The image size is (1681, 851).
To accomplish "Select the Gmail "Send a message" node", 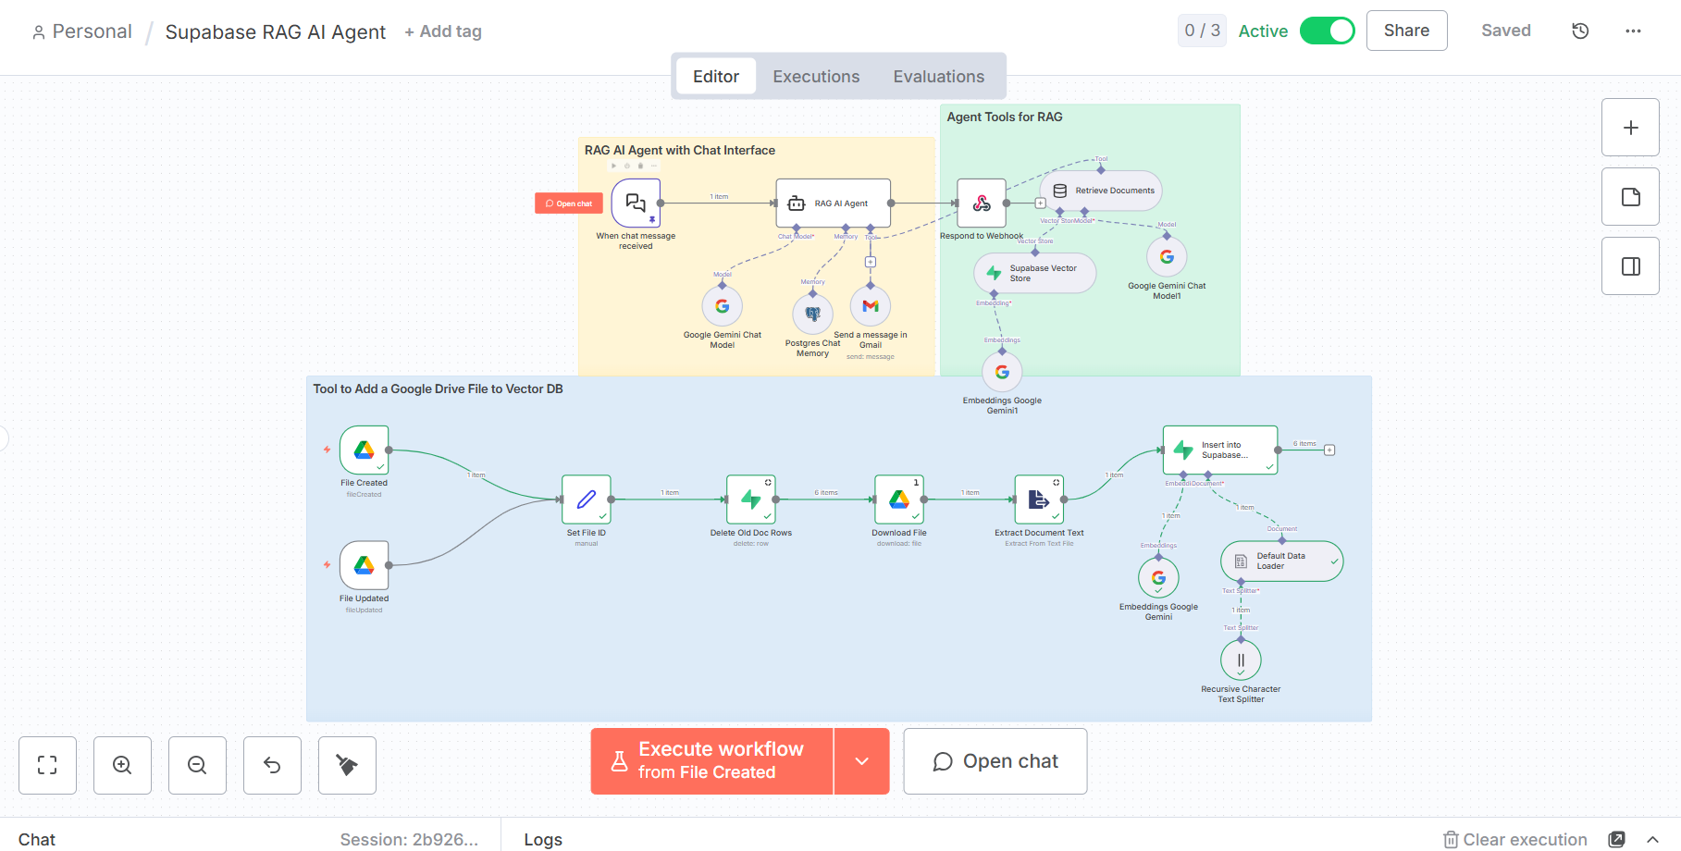I will coord(870,305).
